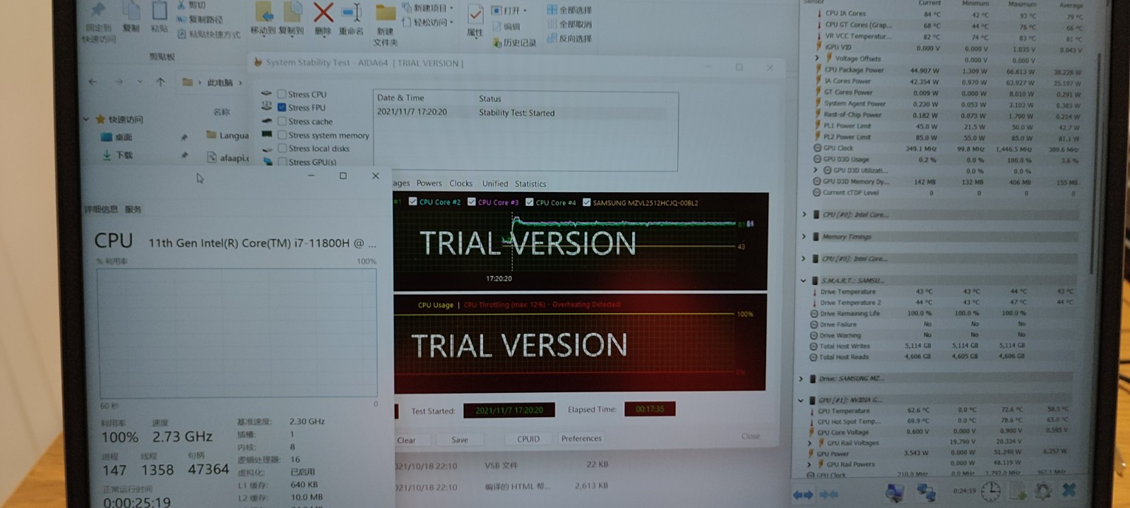Screen dimensions: 1130x508
Task: Expand GPU Rail Powers row
Action: [809, 464]
